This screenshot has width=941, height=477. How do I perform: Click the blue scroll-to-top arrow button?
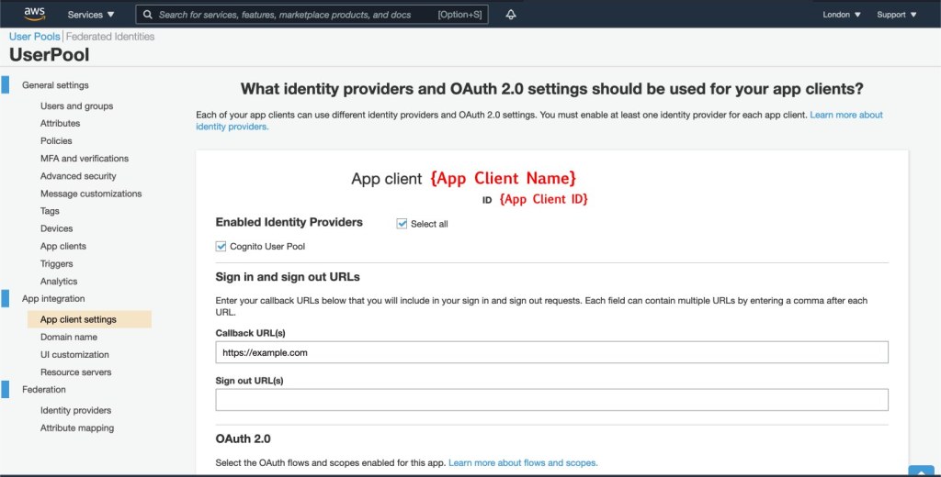point(920,471)
